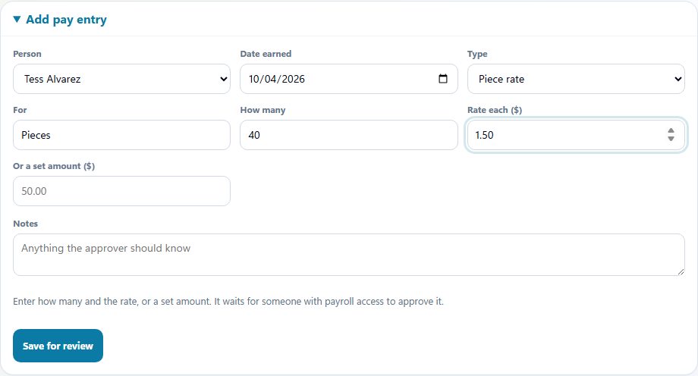Increase Rate each with the up arrow
This screenshot has height=376, width=698.
click(671, 131)
